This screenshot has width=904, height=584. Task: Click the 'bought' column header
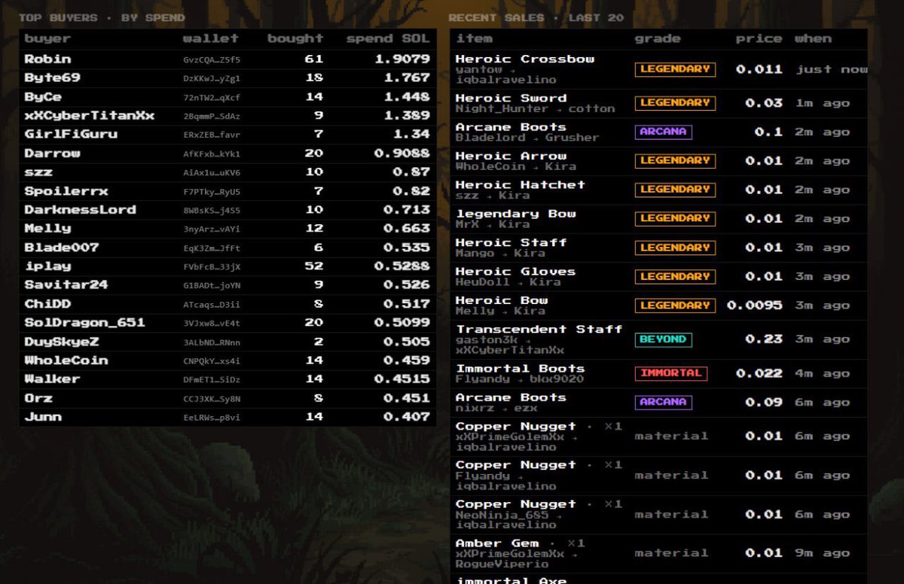295,38
